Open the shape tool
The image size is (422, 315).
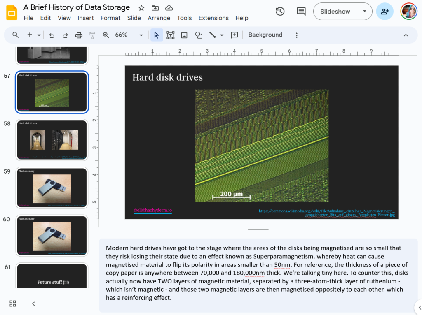pyautogui.click(x=199, y=35)
